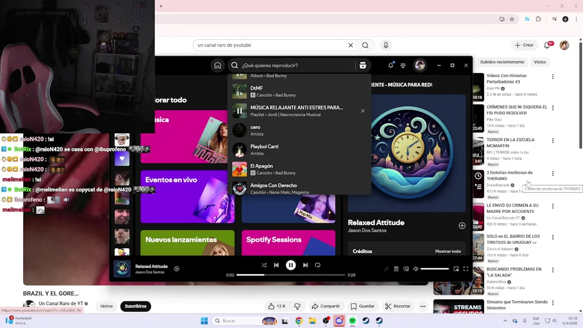
Task: Click YouTube Crear button
Action: click(x=524, y=45)
